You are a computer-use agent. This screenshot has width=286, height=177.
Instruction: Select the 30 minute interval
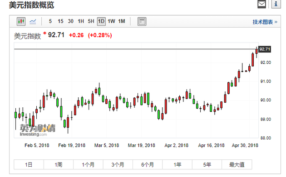pos(70,21)
